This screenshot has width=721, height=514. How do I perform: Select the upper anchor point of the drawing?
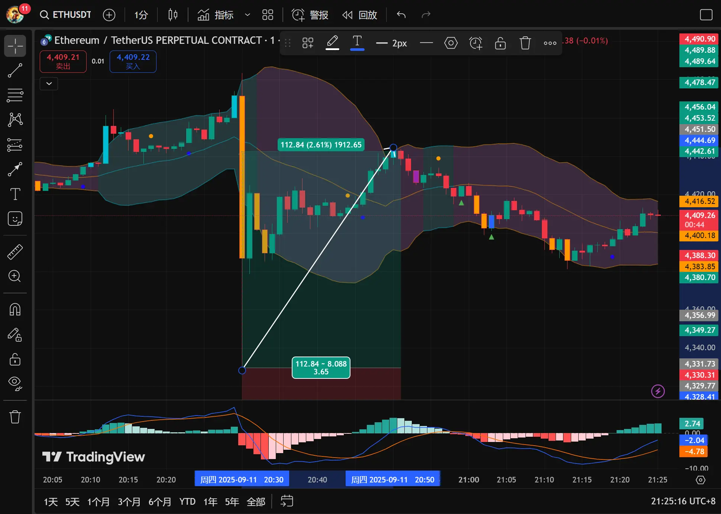click(393, 147)
